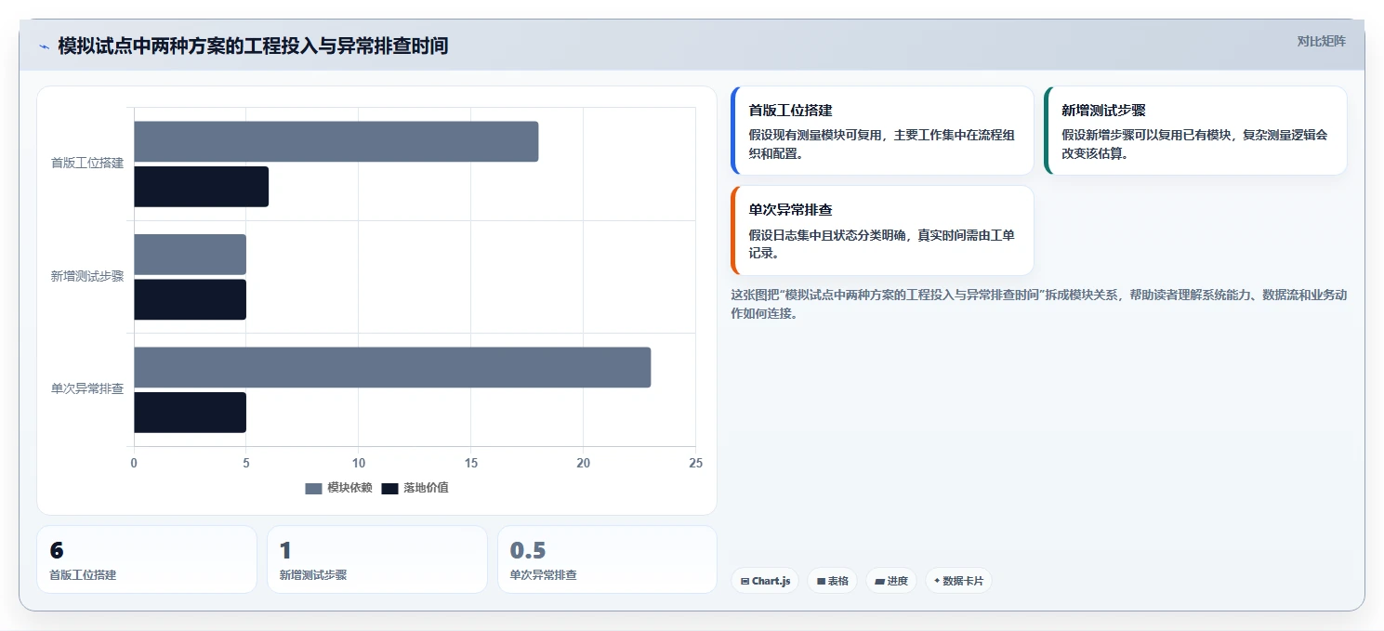Toggle the 模块依赖 legend swatch

click(x=313, y=488)
